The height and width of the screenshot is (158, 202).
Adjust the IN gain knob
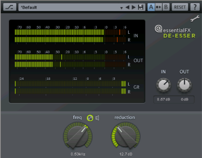point(164,85)
